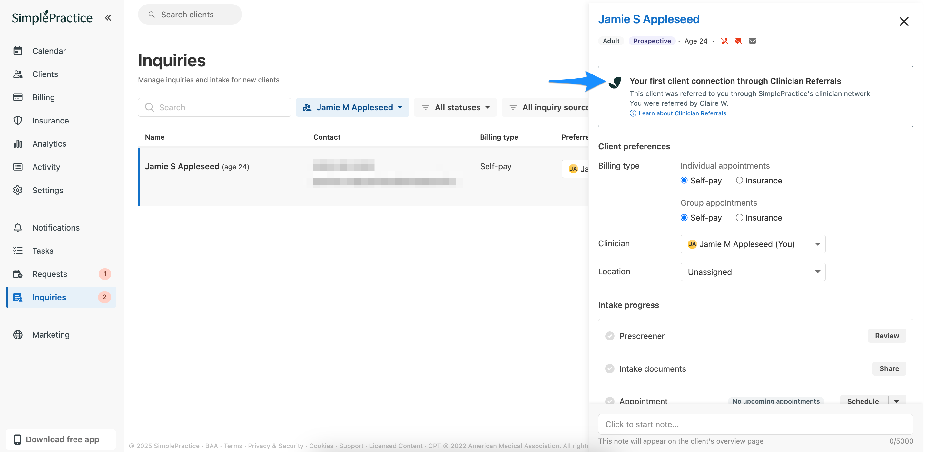Click the Notifications bell icon

18,227
